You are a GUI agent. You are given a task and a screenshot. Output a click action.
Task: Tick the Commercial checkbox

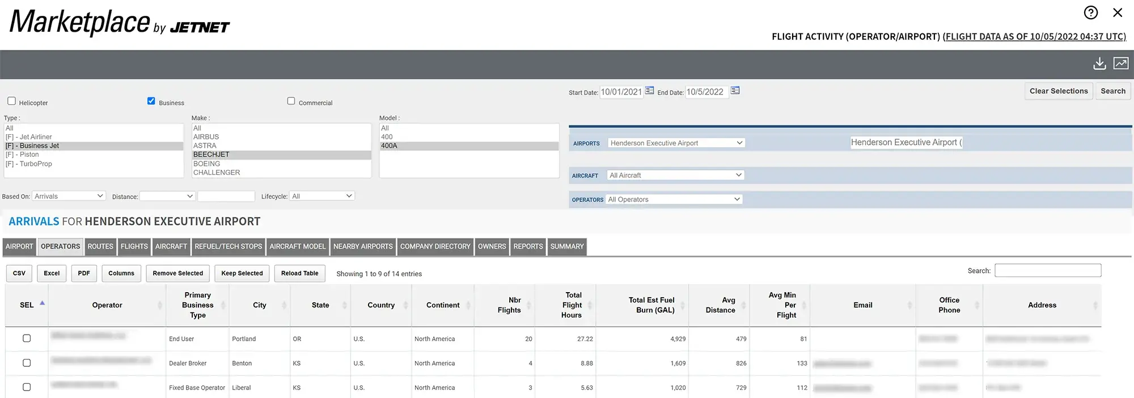pyautogui.click(x=291, y=101)
